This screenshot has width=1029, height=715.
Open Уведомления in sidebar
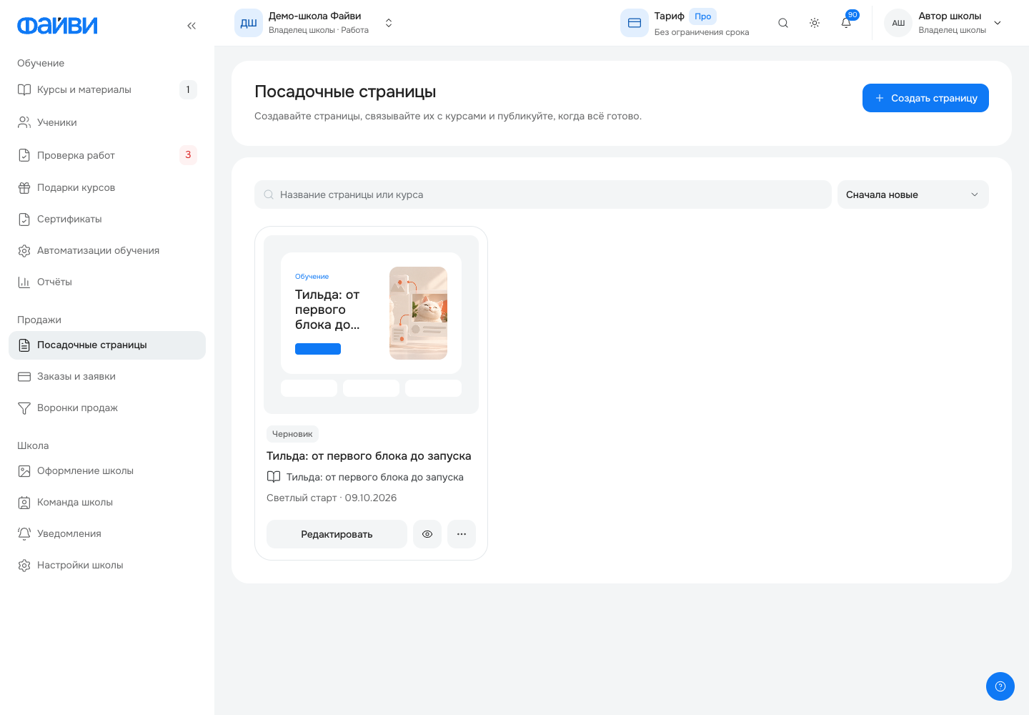(107, 533)
